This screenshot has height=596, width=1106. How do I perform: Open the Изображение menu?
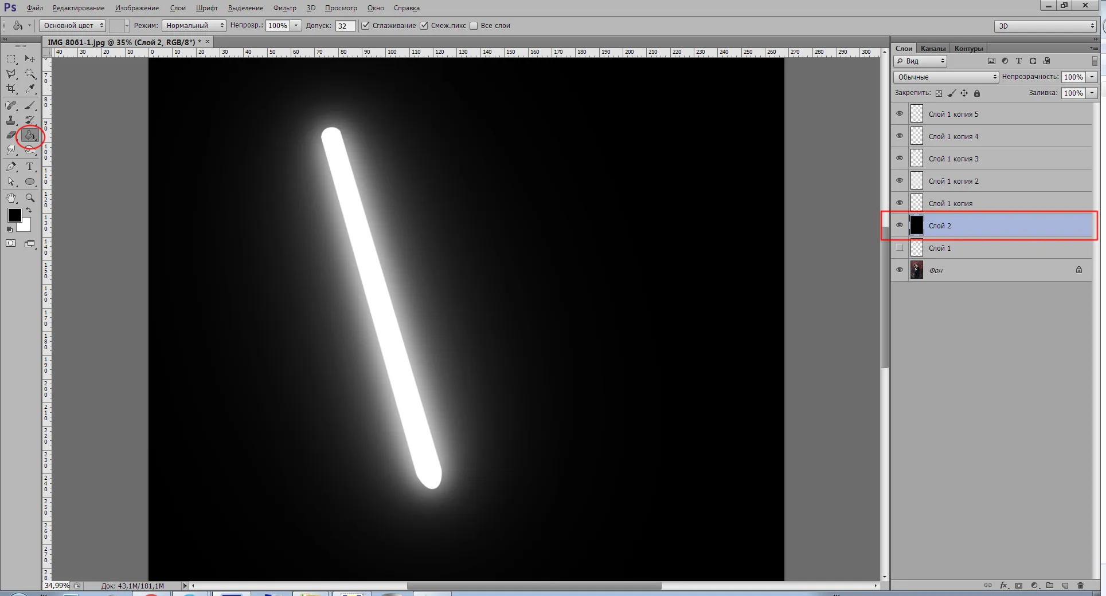coord(137,8)
